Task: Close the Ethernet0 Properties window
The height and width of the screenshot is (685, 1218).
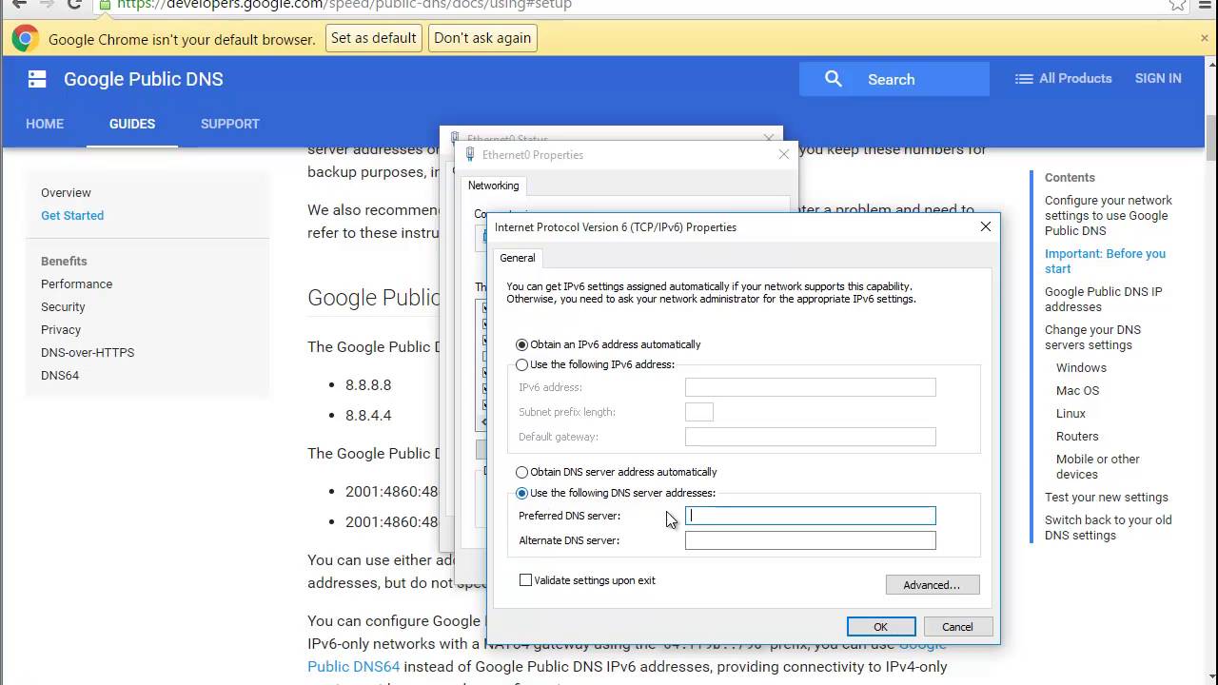Action: click(784, 154)
